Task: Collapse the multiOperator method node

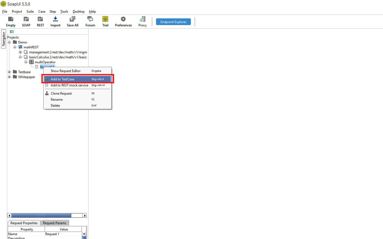Action: coord(26,62)
